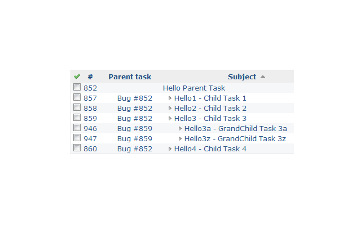The height and width of the screenshot is (225, 361).
Task: Click the green check-all icon in header
Action: point(77,76)
